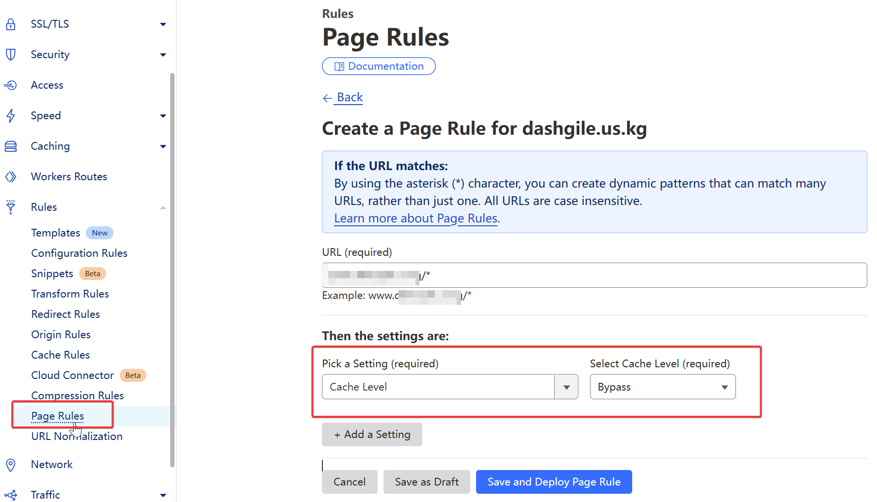Open Redirect Rules in the sidebar
This screenshot has width=877, height=502.
[x=65, y=314]
